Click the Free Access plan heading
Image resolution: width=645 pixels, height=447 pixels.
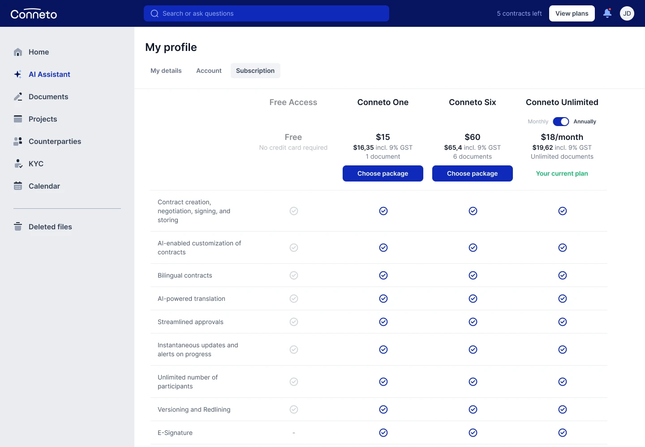[293, 102]
